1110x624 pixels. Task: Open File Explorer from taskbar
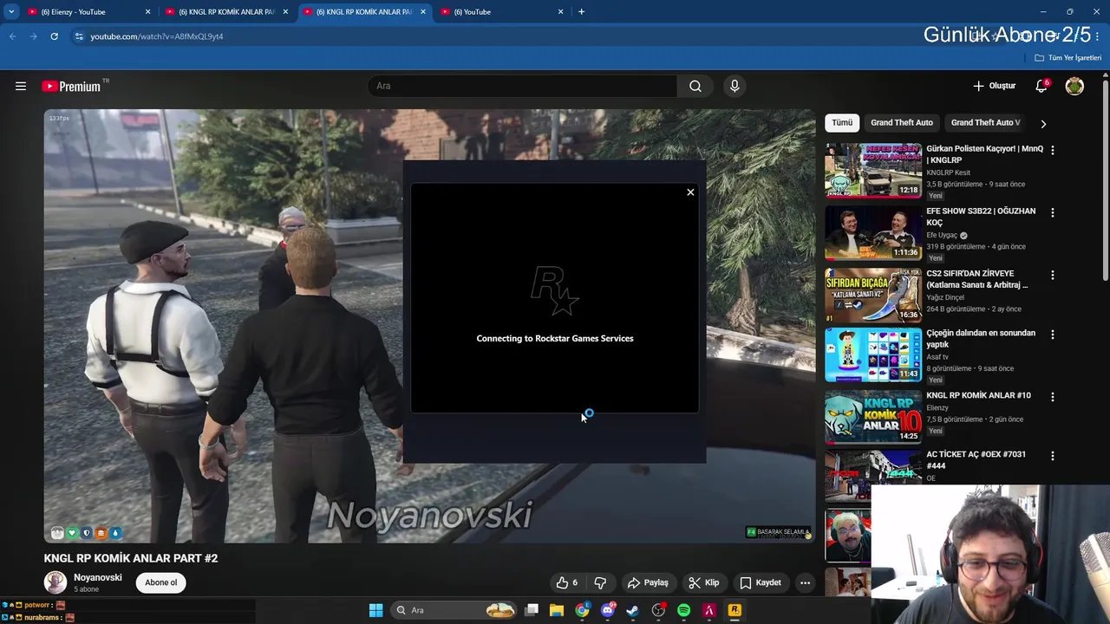(557, 610)
